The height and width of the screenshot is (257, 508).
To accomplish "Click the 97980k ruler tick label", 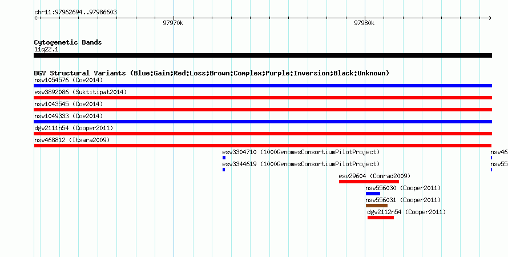I will (365, 23).
